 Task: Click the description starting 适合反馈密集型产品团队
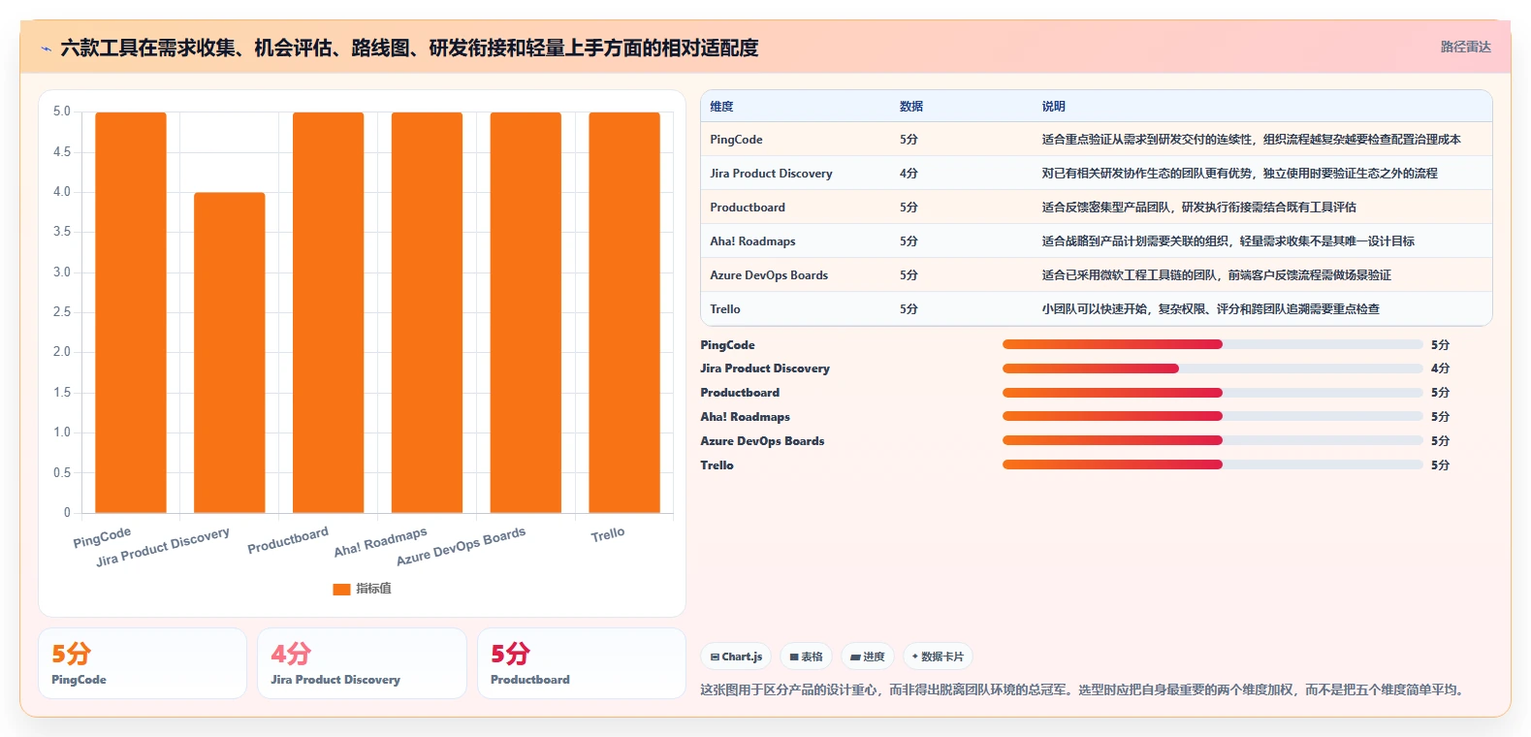pos(1198,208)
